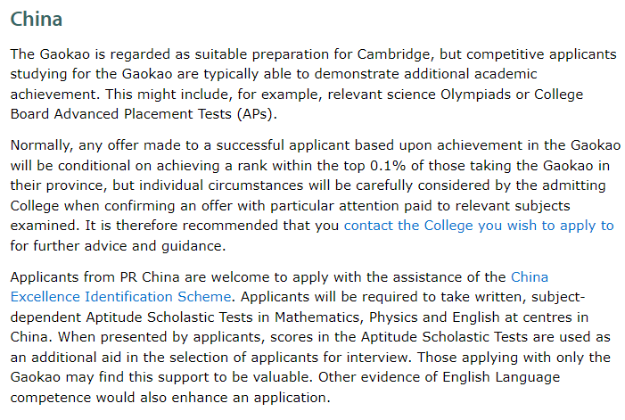Open the "contact the College you wish to apply to" link

[479, 226]
